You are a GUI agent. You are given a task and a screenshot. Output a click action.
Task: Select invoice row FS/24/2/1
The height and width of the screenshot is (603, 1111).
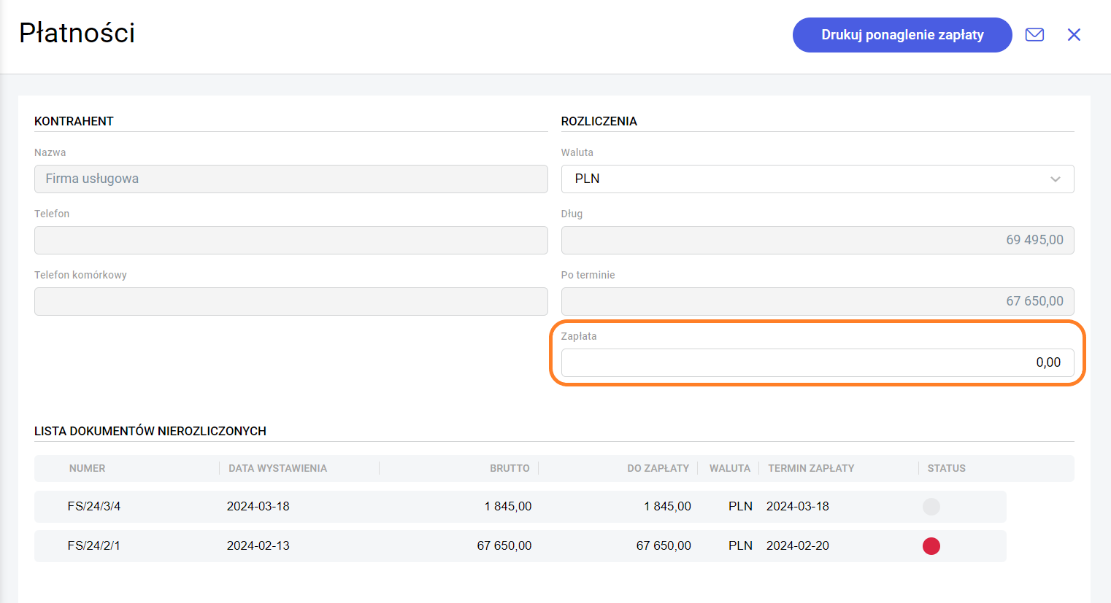point(94,545)
